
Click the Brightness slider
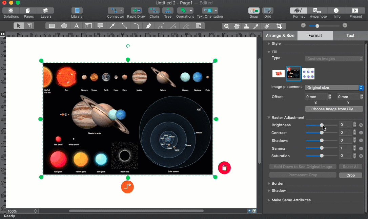click(322, 125)
